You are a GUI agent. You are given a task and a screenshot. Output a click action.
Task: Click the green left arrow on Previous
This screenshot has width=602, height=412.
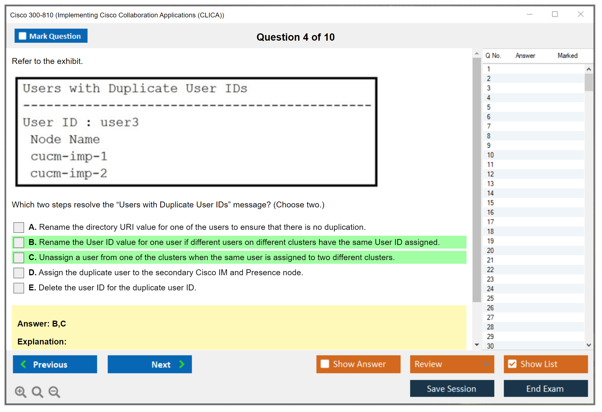(x=24, y=364)
